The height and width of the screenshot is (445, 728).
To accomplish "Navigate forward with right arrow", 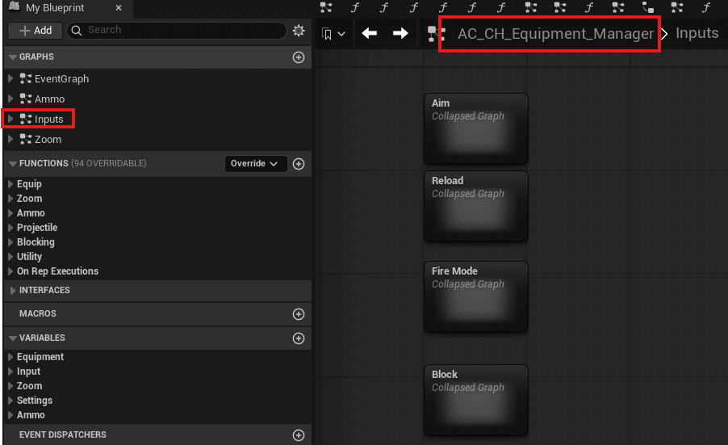I will click(x=400, y=33).
